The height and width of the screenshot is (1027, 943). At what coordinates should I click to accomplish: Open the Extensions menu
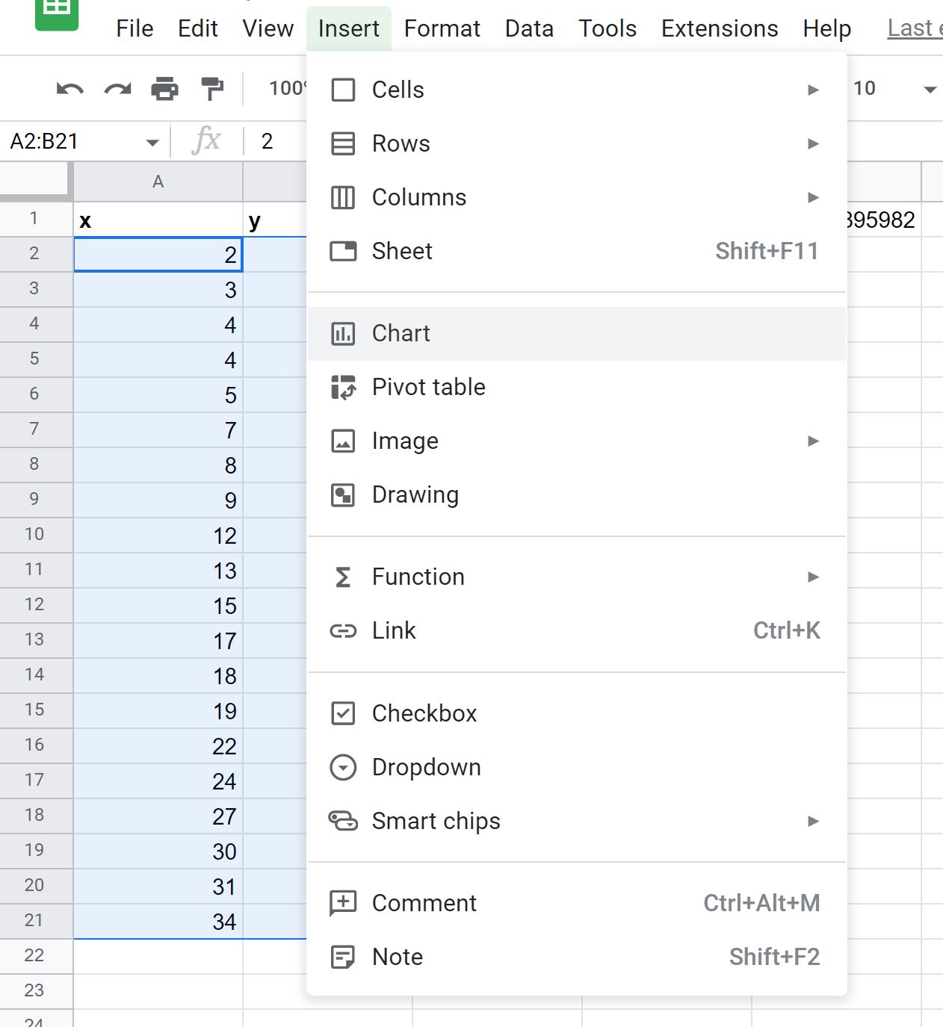720,28
